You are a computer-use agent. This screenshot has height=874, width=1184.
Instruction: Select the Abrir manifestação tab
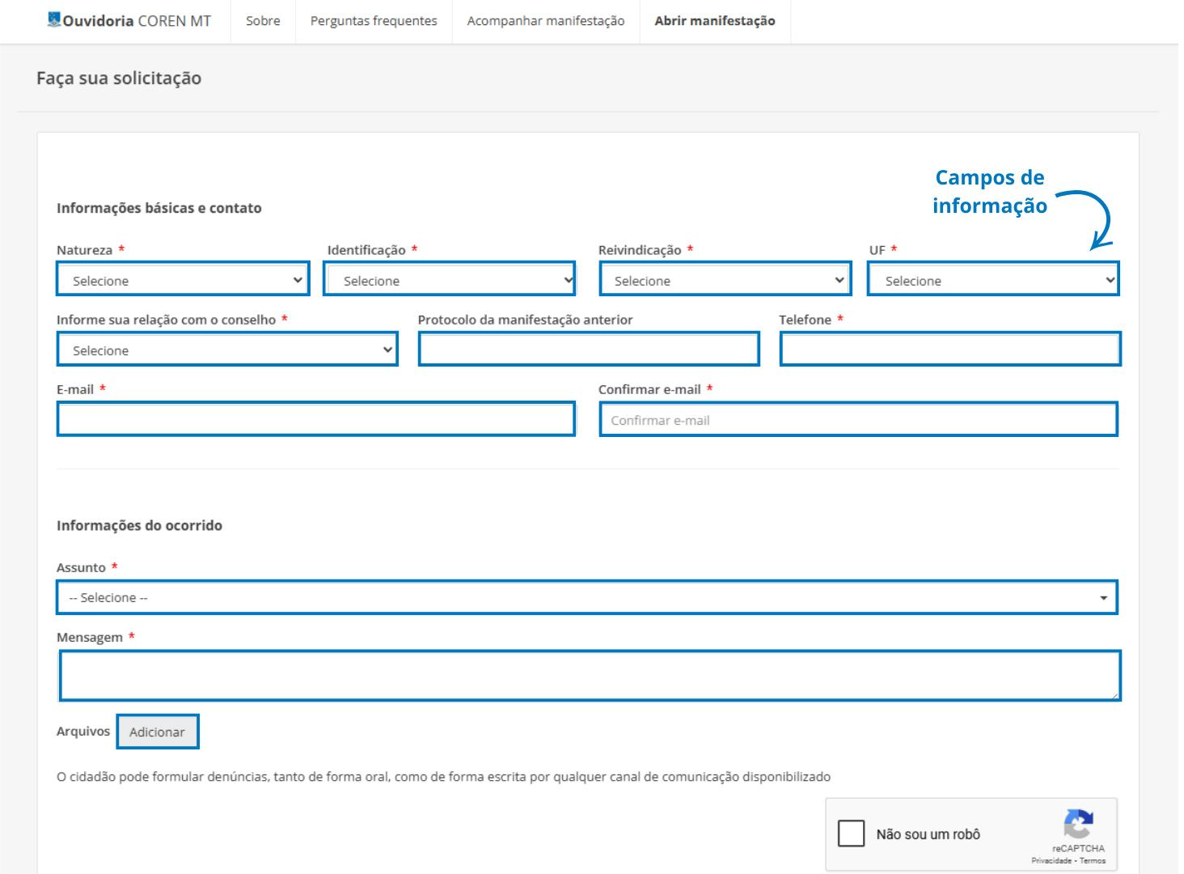pos(714,21)
